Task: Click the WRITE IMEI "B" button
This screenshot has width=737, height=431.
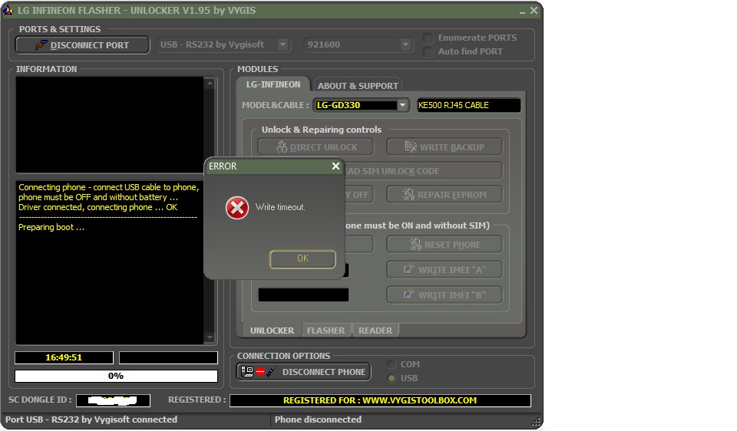Action: [445, 294]
